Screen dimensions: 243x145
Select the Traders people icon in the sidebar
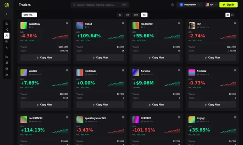(x=7, y=35)
